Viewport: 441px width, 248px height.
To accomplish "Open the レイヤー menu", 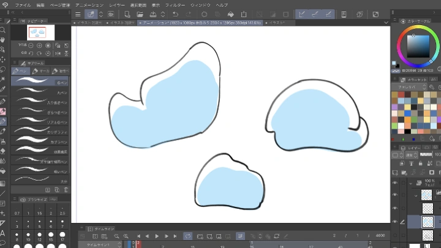I will [x=117, y=5].
